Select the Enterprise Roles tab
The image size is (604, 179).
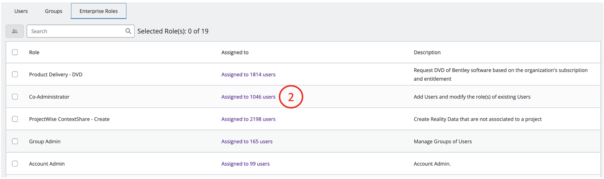coord(98,11)
